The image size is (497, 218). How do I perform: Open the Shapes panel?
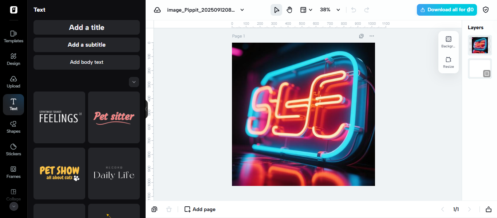pyautogui.click(x=13, y=127)
